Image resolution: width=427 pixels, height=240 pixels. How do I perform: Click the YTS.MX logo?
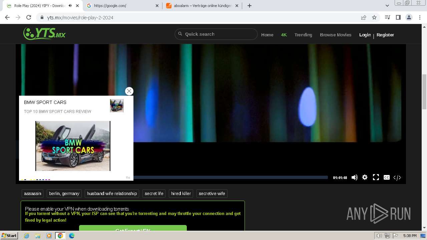pos(44,34)
